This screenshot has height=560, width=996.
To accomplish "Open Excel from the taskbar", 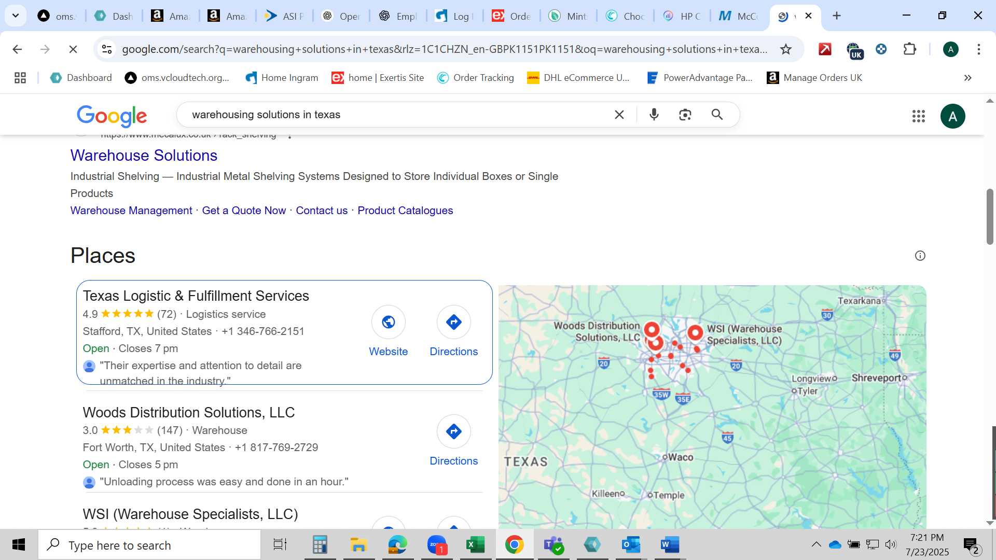I will tap(475, 544).
